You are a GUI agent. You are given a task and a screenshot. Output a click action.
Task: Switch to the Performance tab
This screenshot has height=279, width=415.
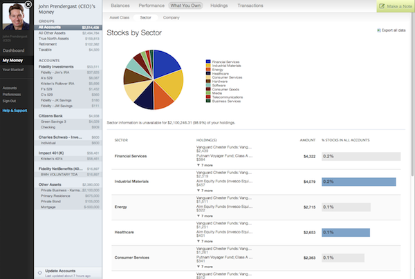point(151,6)
